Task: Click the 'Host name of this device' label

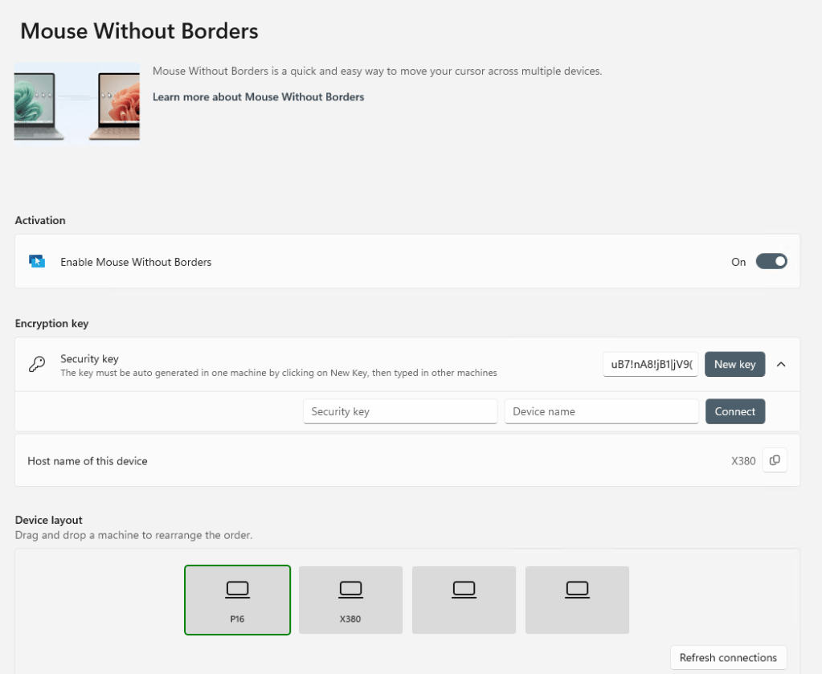Action: [x=88, y=461]
